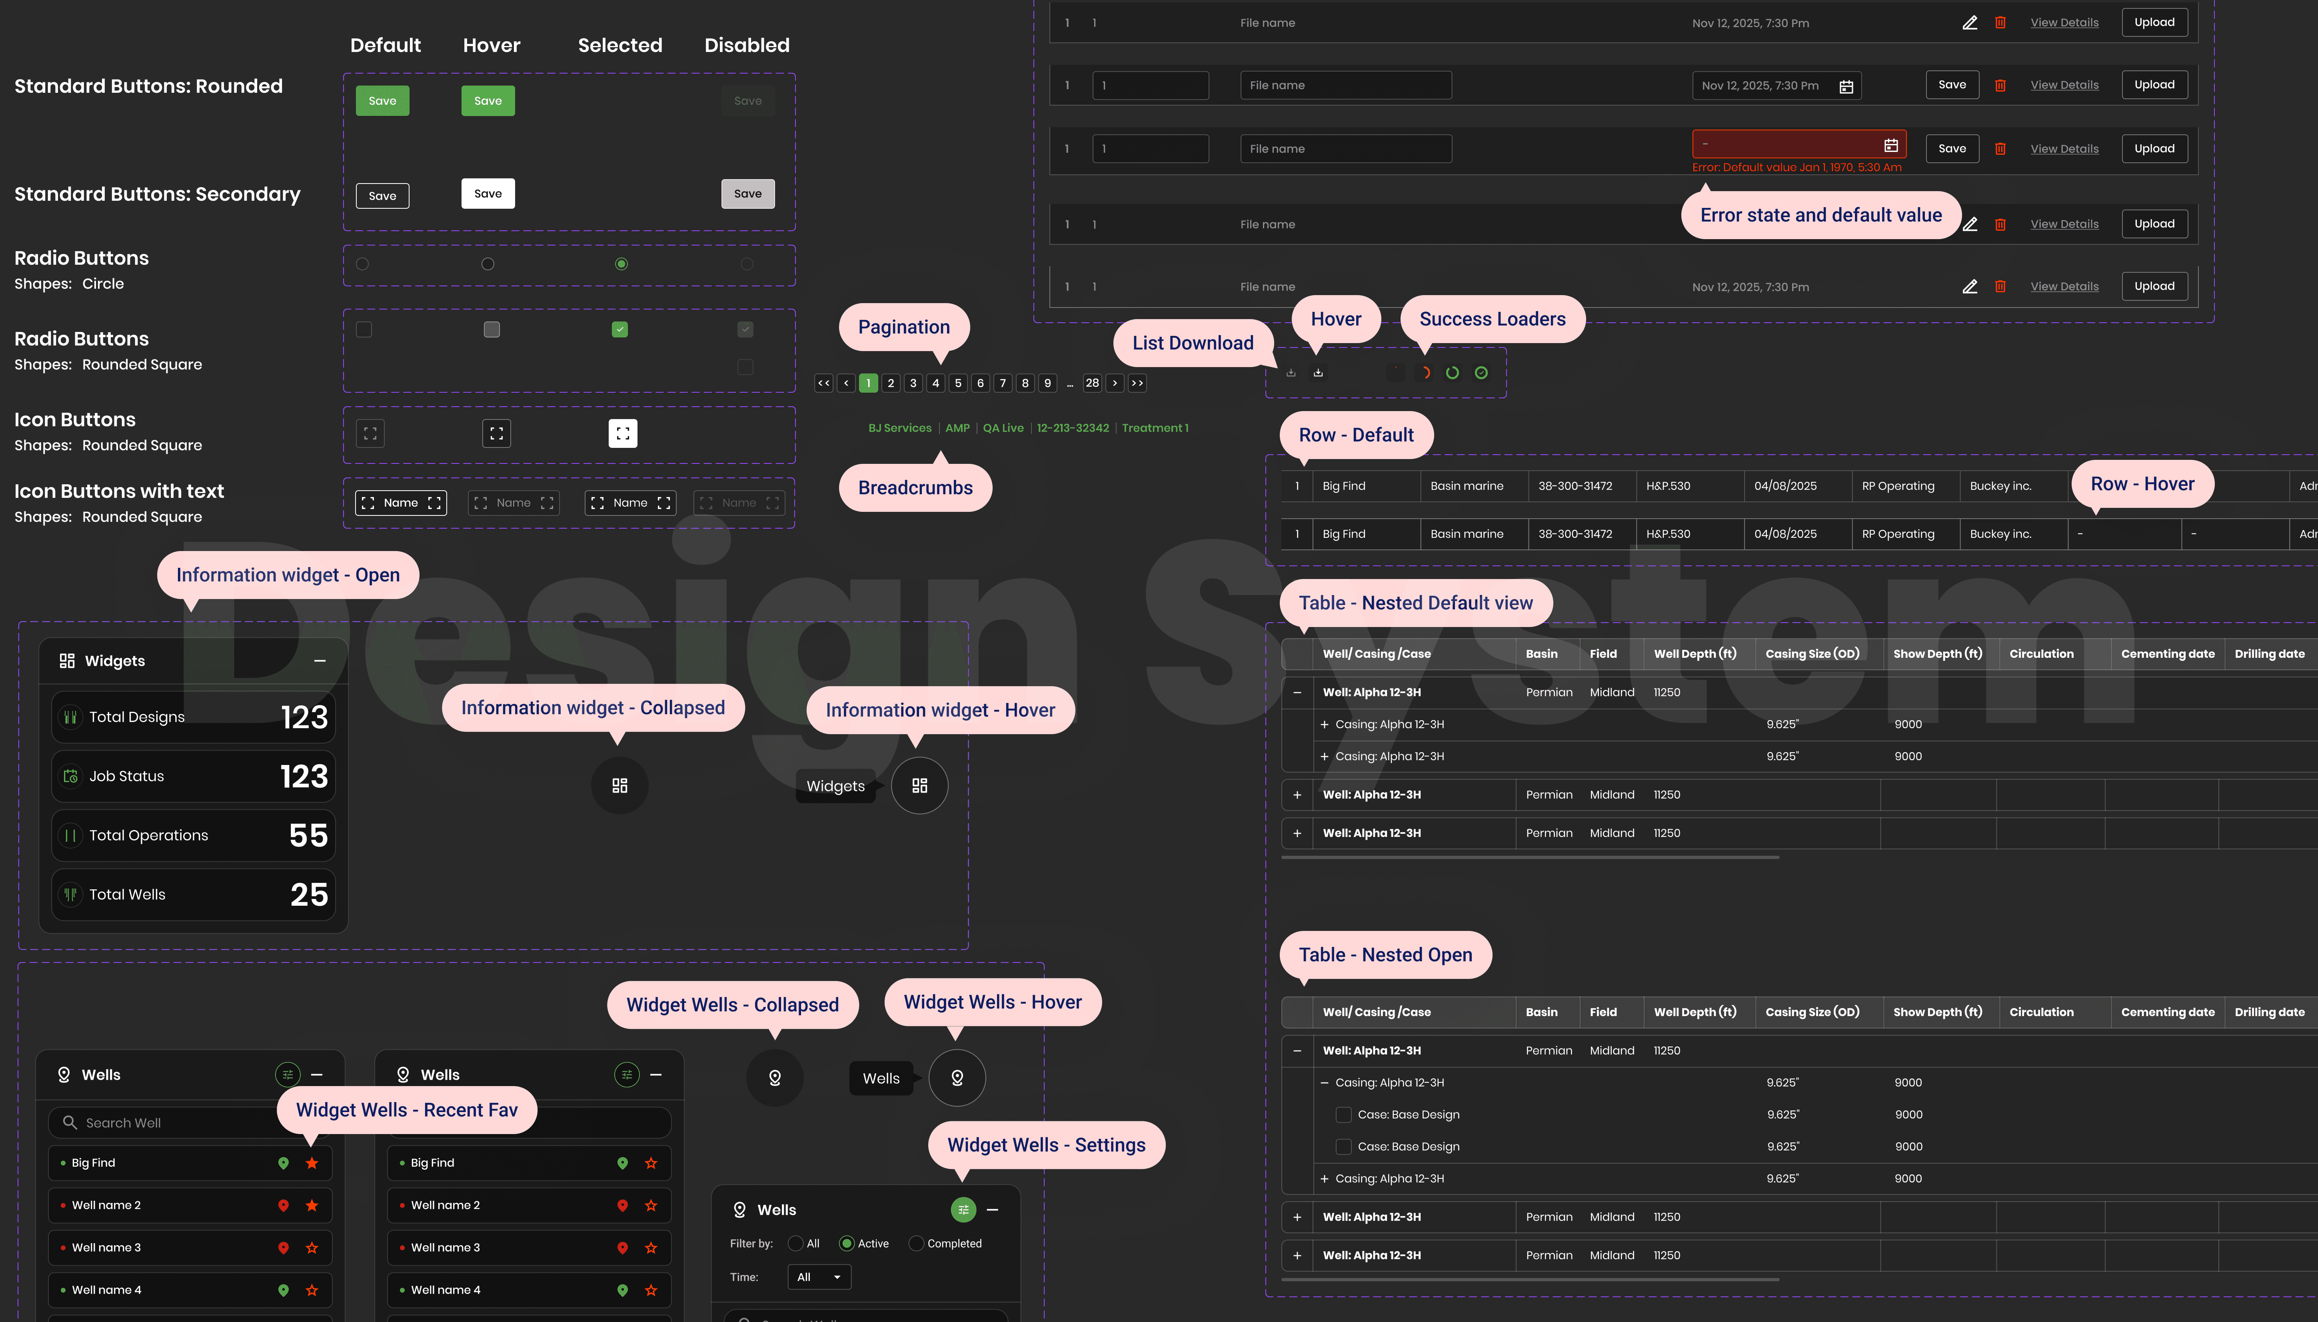The height and width of the screenshot is (1322, 2318).
Task: Check the first Case: Base Design checkbox
Action: [1343, 1114]
